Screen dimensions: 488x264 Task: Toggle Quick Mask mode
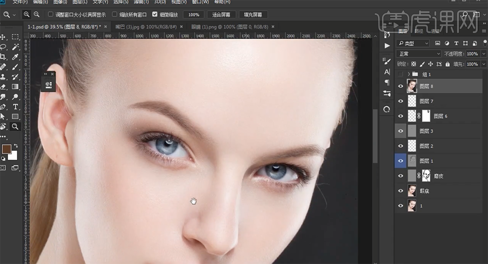pos(3,168)
